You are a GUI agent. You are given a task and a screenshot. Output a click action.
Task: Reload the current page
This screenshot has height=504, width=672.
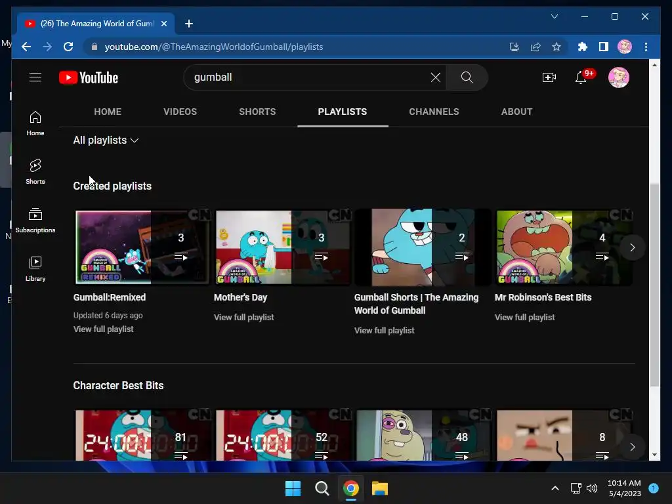point(68,47)
